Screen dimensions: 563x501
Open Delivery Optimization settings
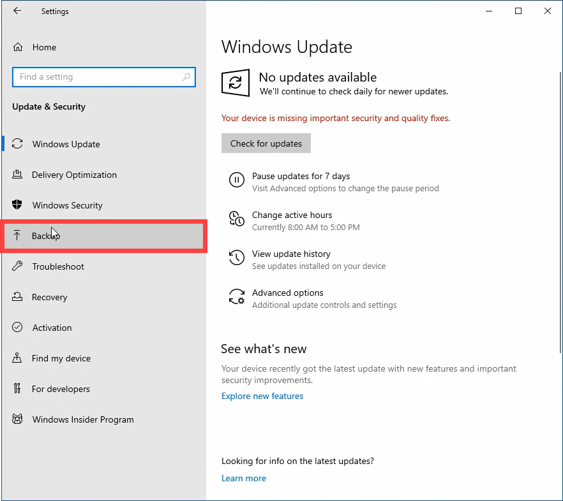coord(104,175)
